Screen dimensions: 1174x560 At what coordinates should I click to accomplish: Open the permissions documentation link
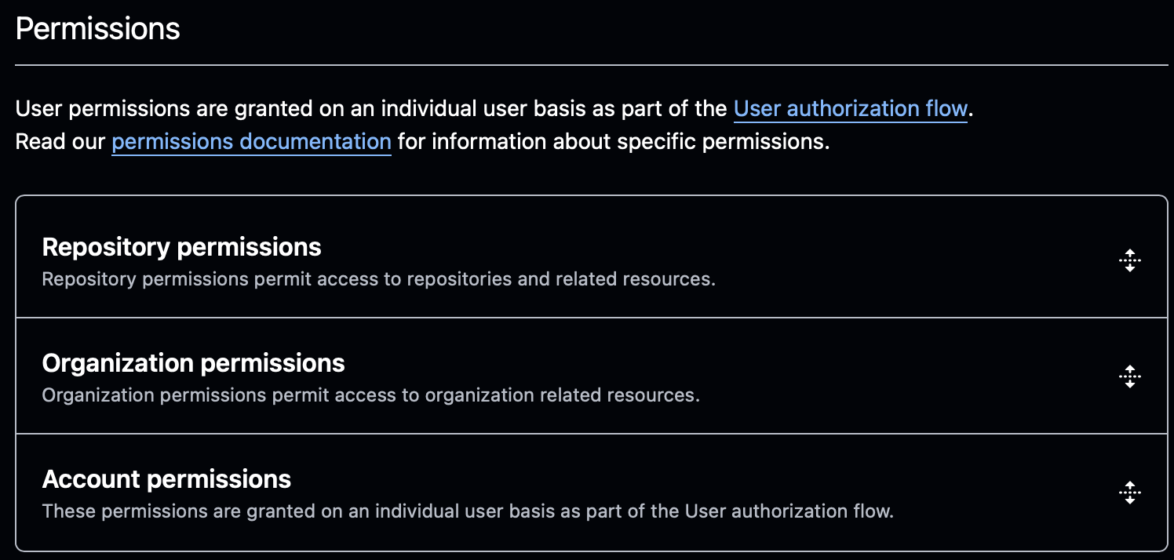coord(251,142)
